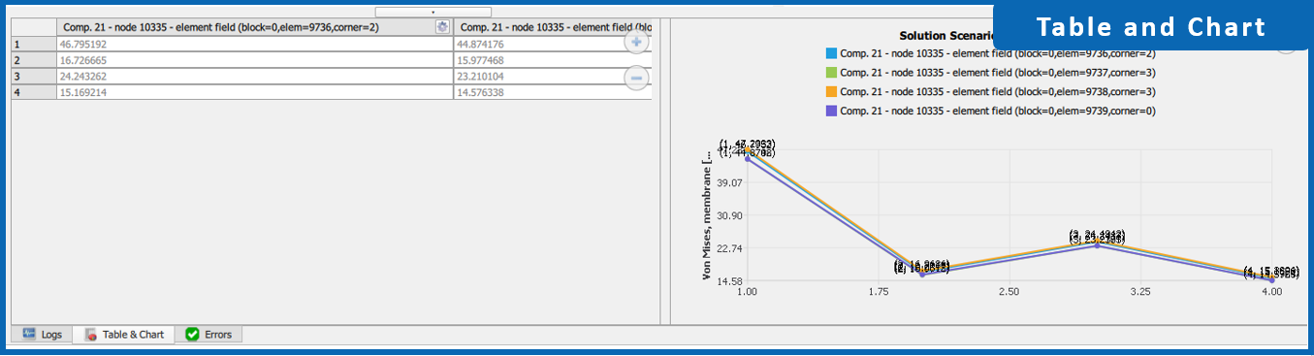Click green legend swatch for elem=9737
Screen dimensions: 1314x356
[830, 73]
